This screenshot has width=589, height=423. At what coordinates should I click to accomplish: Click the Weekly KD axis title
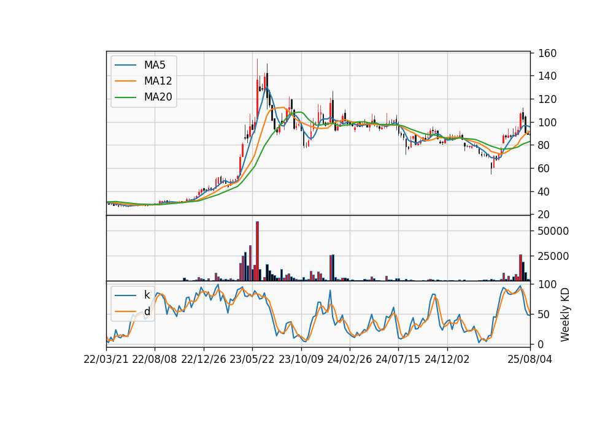pyautogui.click(x=564, y=314)
